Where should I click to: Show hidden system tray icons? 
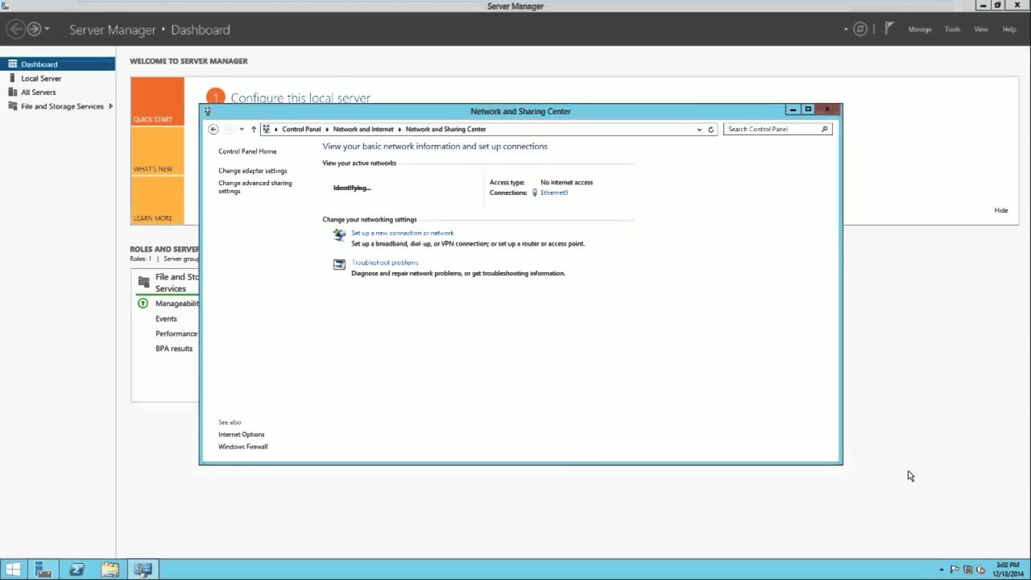click(x=941, y=570)
